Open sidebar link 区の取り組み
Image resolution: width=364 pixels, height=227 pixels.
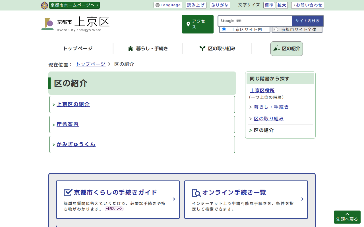269,119
